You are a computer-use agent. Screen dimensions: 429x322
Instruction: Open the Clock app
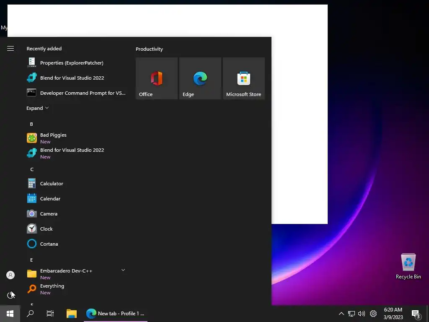point(76,229)
